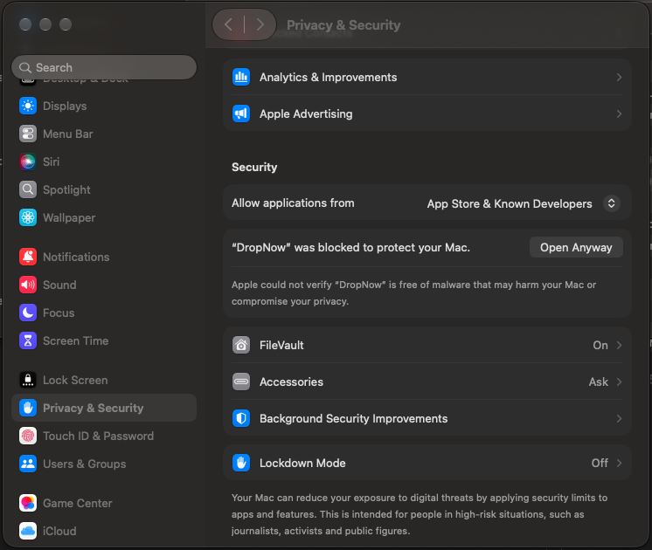Screen dimensions: 652x550
Task: Focus the Search field
Action: (104, 67)
